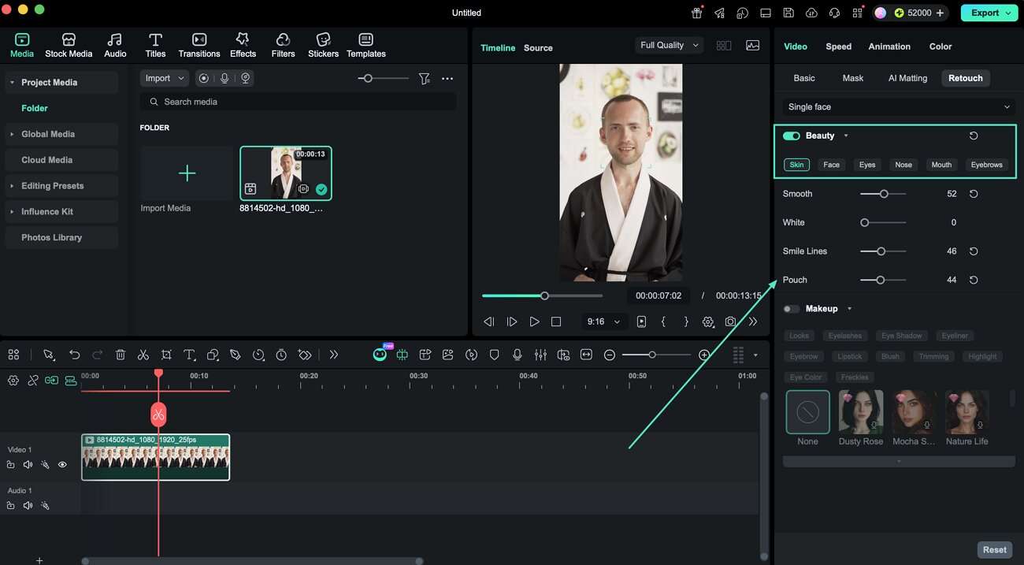Click the split scissors icon in timeline toolbar
Image resolution: width=1024 pixels, height=565 pixels.
[x=143, y=355]
